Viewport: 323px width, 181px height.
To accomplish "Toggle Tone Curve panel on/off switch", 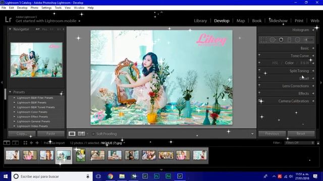I will (x=259, y=55).
